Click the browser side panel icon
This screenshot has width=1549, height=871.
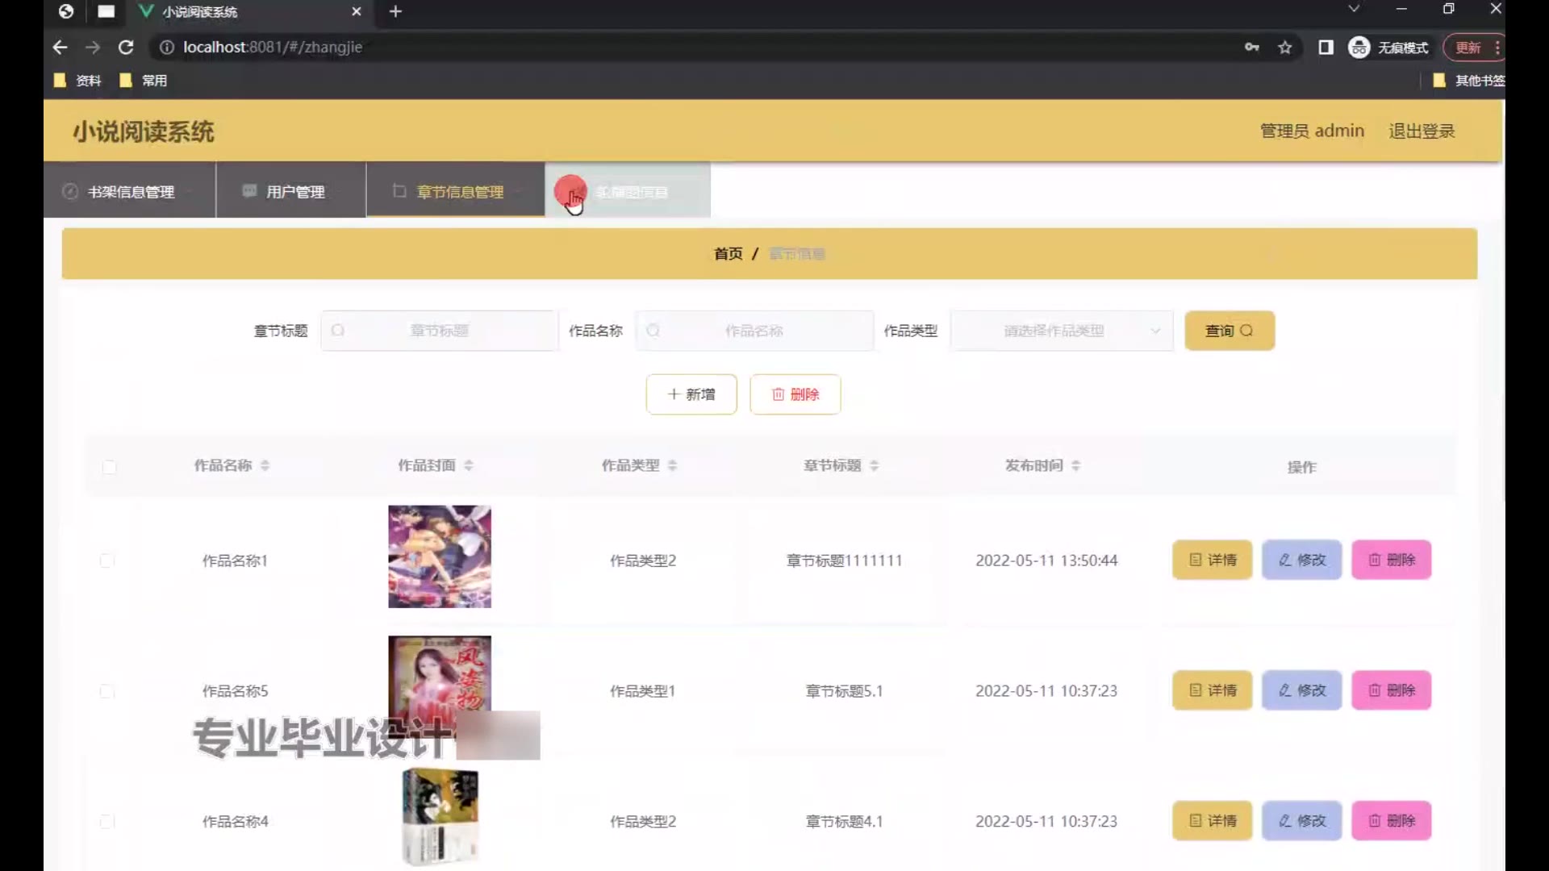pyautogui.click(x=1326, y=48)
